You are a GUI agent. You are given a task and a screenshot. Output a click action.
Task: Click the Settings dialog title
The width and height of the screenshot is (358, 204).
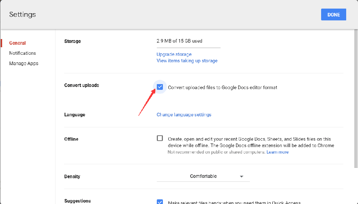click(23, 15)
